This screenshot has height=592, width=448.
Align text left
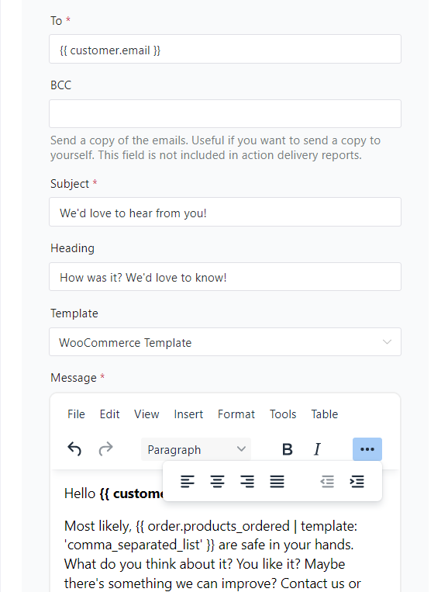188,481
